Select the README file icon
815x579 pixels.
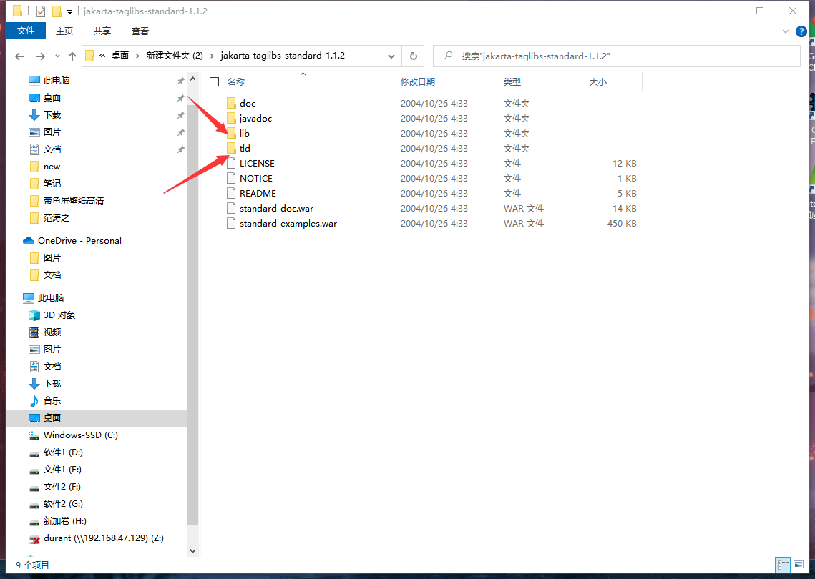(x=231, y=193)
